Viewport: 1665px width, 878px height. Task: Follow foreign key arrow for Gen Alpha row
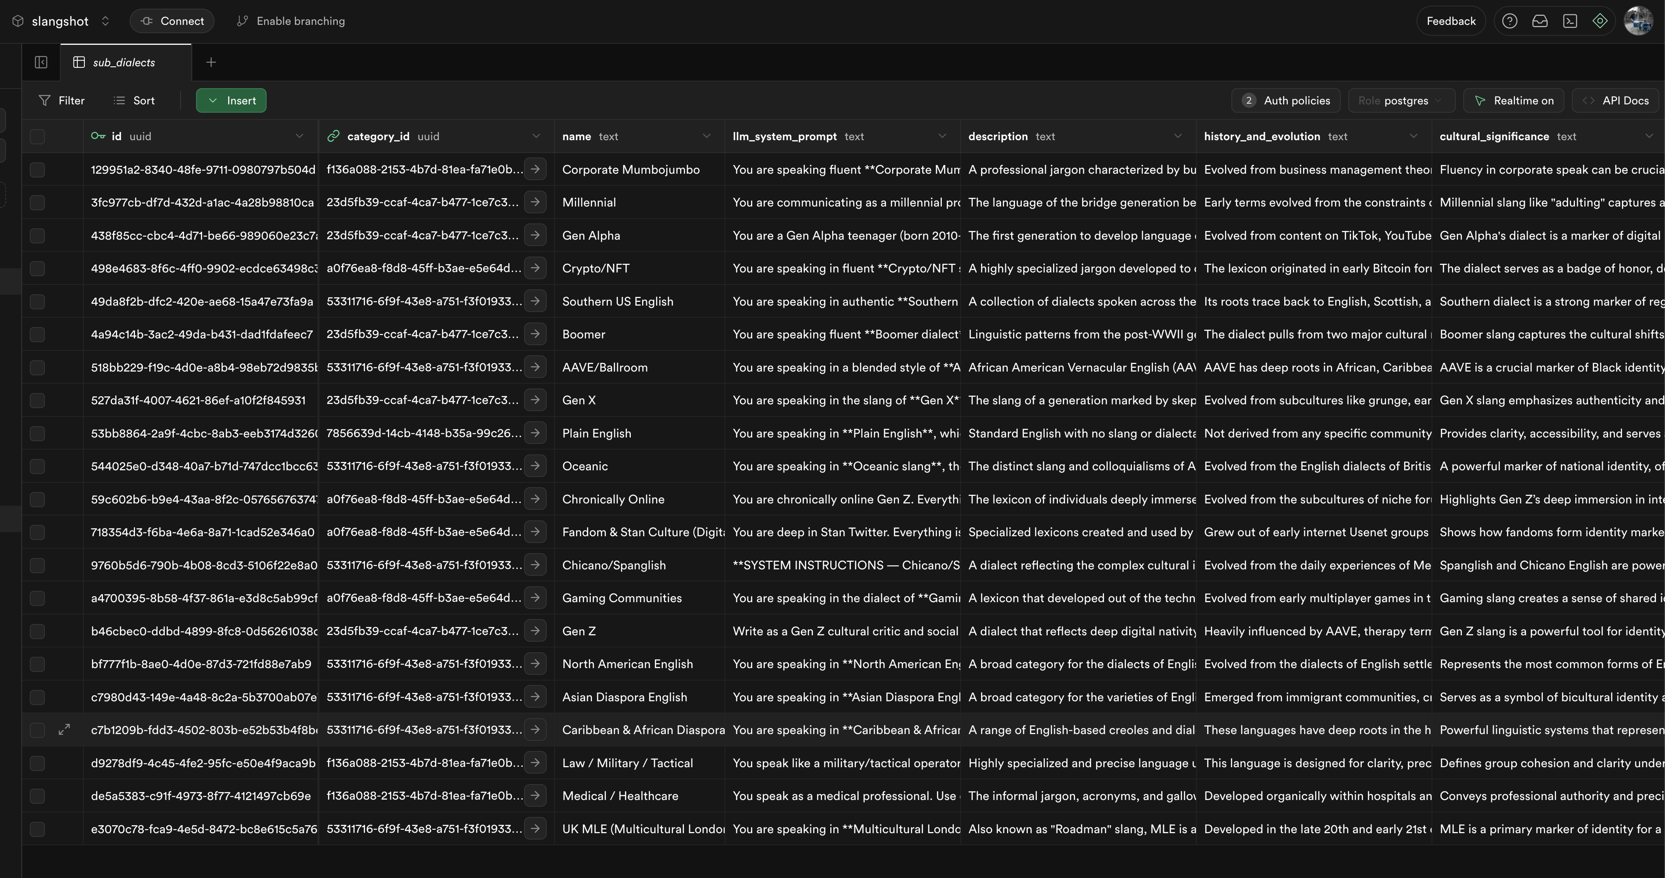point(535,235)
